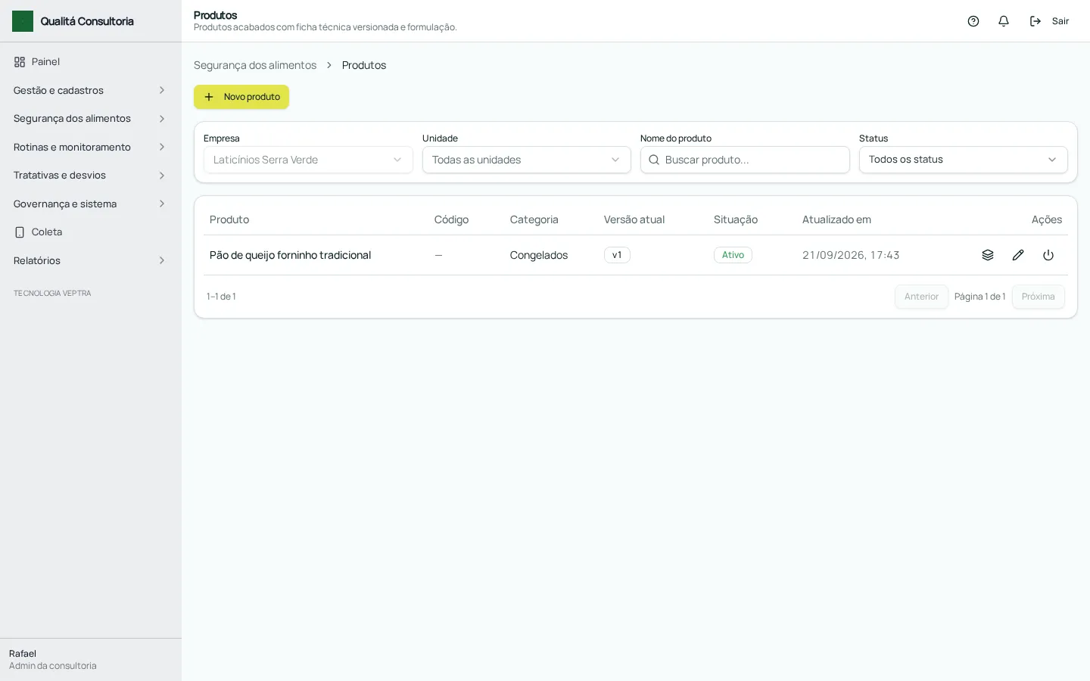Click Pão de queijo forninho tradicional

[x=290, y=255]
